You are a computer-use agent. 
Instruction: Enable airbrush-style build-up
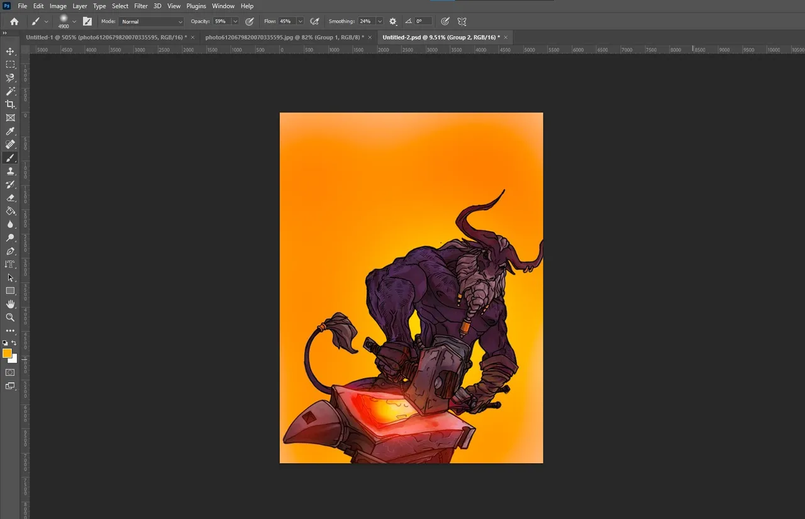pyautogui.click(x=314, y=21)
